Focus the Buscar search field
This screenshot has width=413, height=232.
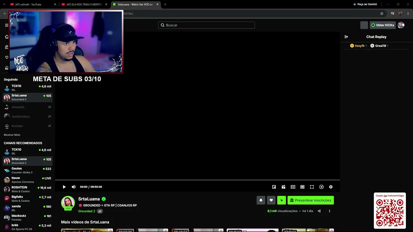tap(206, 25)
